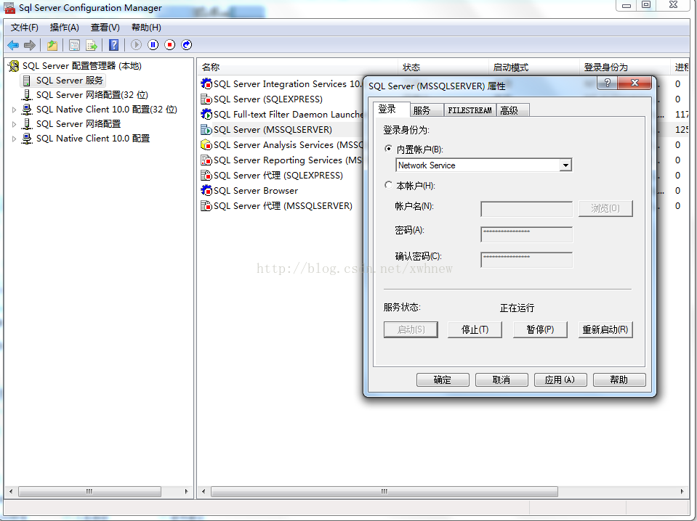
Task: Click the 取消 button
Action: tap(501, 380)
